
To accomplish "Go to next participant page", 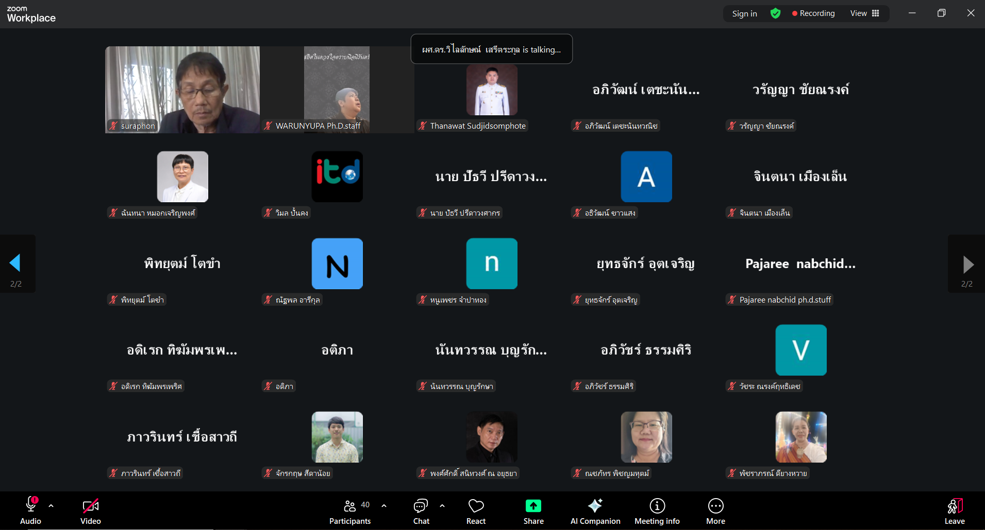I will (967, 264).
